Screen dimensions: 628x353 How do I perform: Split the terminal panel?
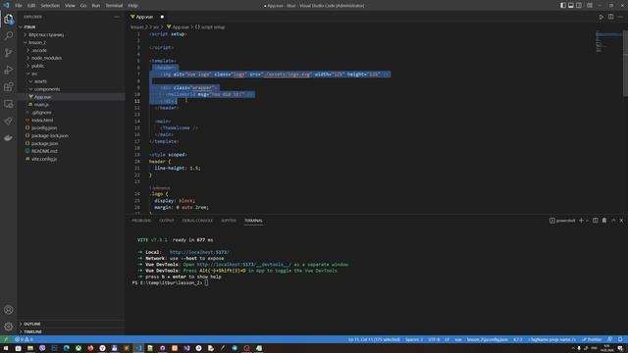(596, 221)
